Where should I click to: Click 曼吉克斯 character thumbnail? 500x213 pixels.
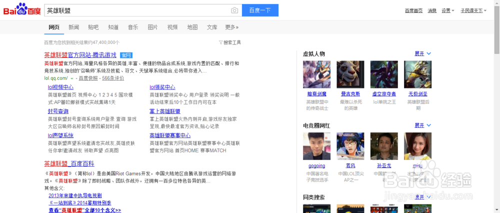click(350, 74)
